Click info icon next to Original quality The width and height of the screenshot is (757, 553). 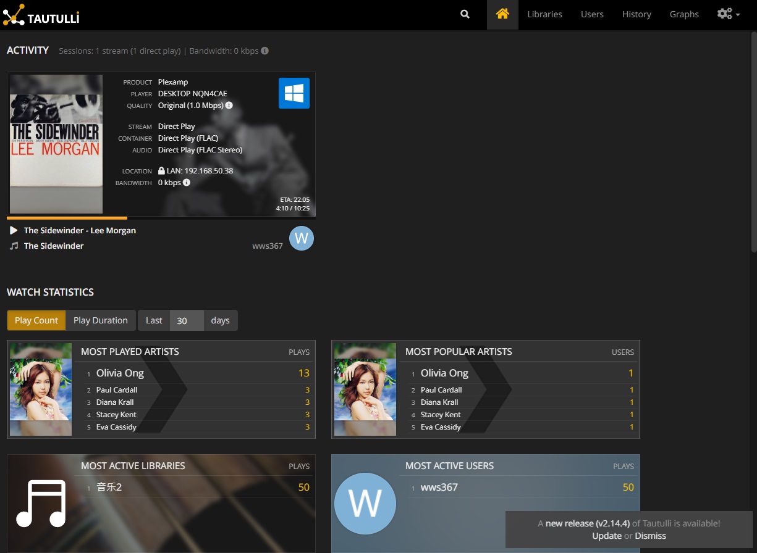tap(229, 106)
